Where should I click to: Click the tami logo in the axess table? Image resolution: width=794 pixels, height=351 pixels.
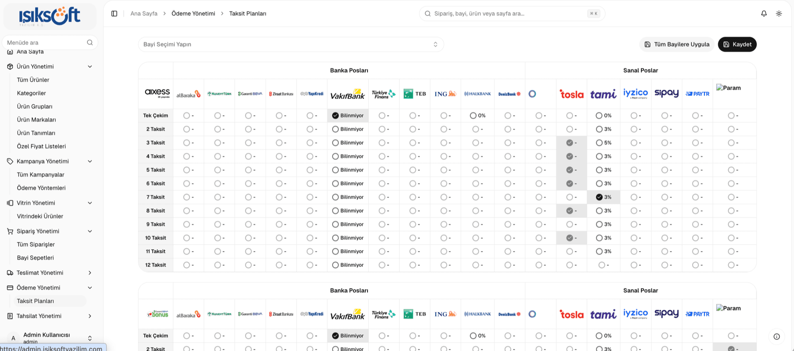[603, 94]
